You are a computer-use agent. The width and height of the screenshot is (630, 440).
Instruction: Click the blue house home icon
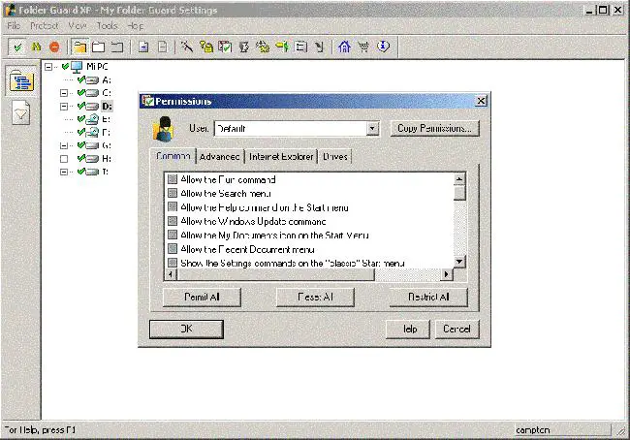(344, 47)
